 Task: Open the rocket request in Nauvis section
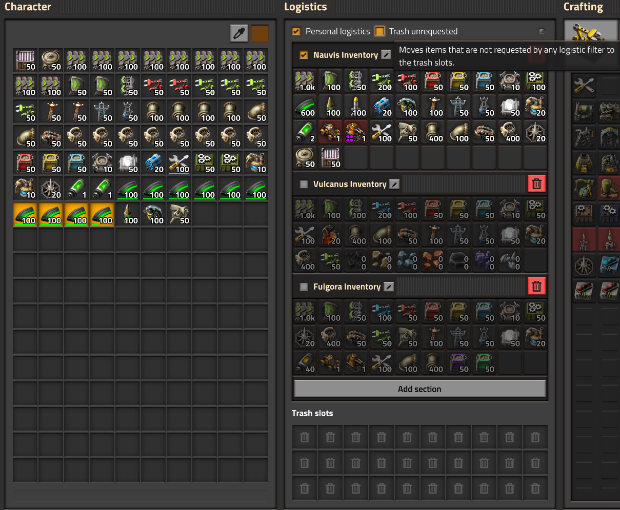[x=356, y=107]
